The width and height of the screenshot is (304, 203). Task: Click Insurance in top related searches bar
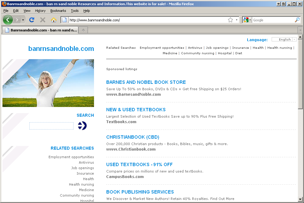[241, 48]
